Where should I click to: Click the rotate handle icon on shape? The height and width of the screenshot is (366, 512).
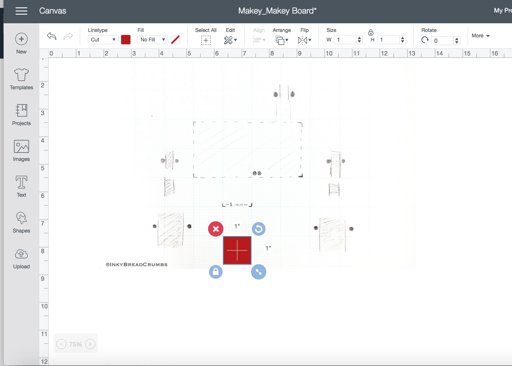(258, 229)
